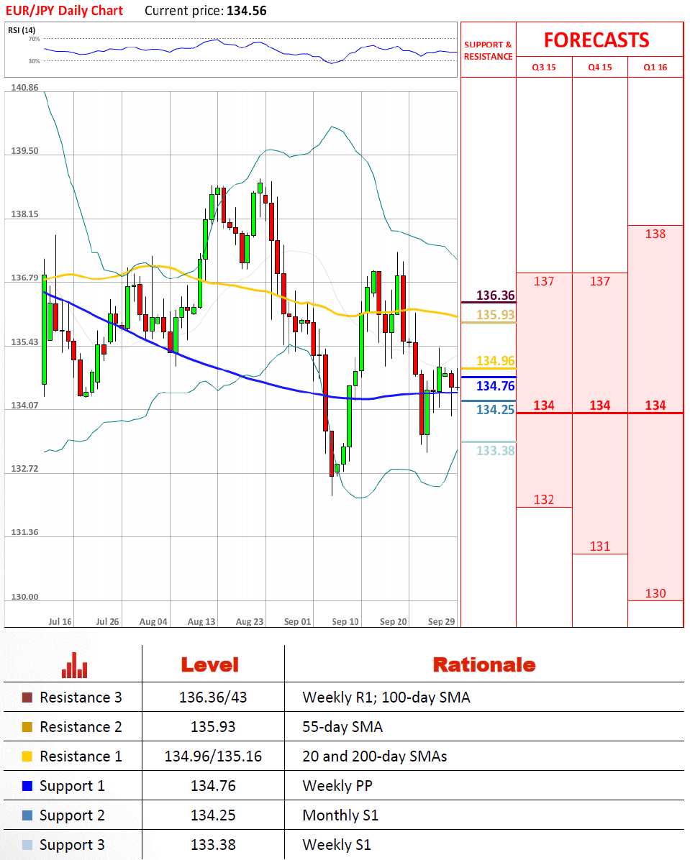
Task: Click the Q3 15 forecast high value 137
Action: (544, 281)
